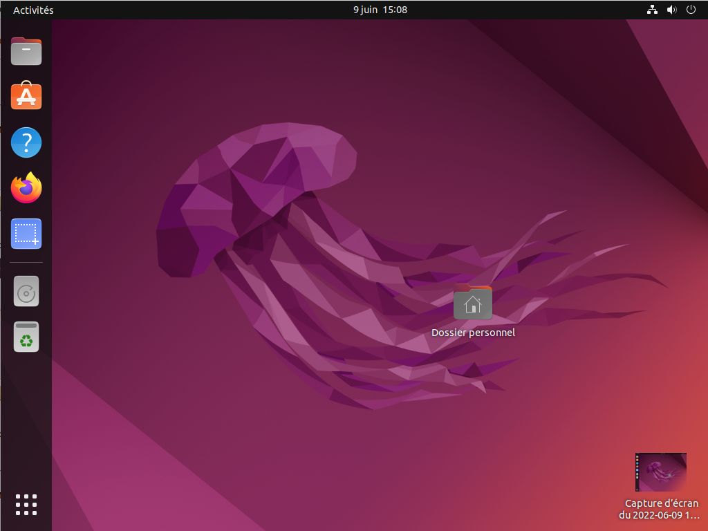Open the Help icon in the dock

[x=26, y=142]
